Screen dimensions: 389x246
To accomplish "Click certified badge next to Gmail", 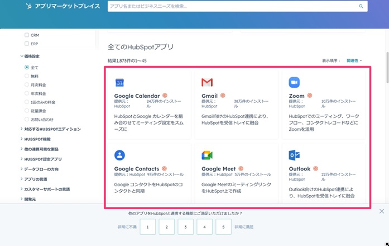I will [223, 96].
